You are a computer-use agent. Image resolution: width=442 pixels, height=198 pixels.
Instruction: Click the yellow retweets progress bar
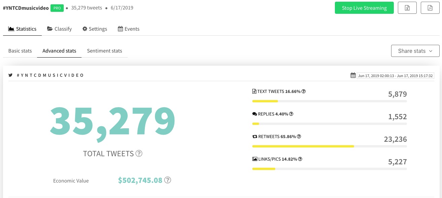click(303, 146)
